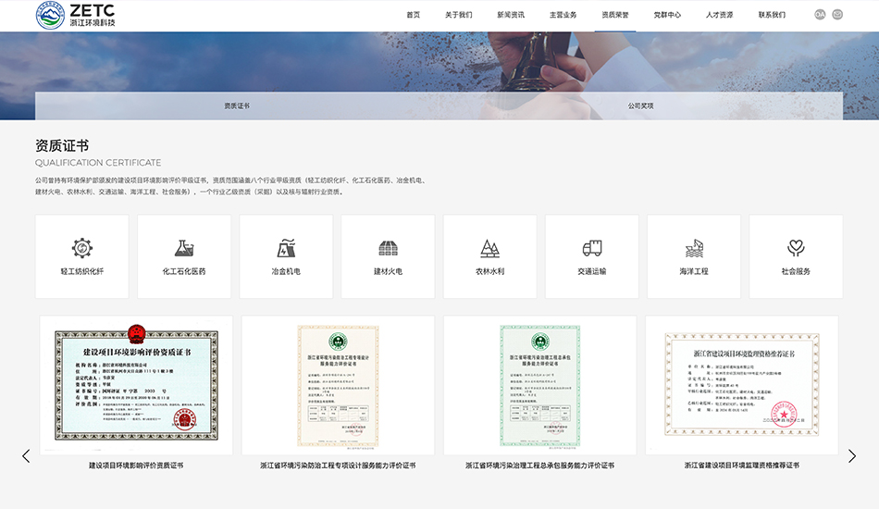The width and height of the screenshot is (879, 509).
Task: Click the 建材火电 brick wall icon
Action: [388, 248]
